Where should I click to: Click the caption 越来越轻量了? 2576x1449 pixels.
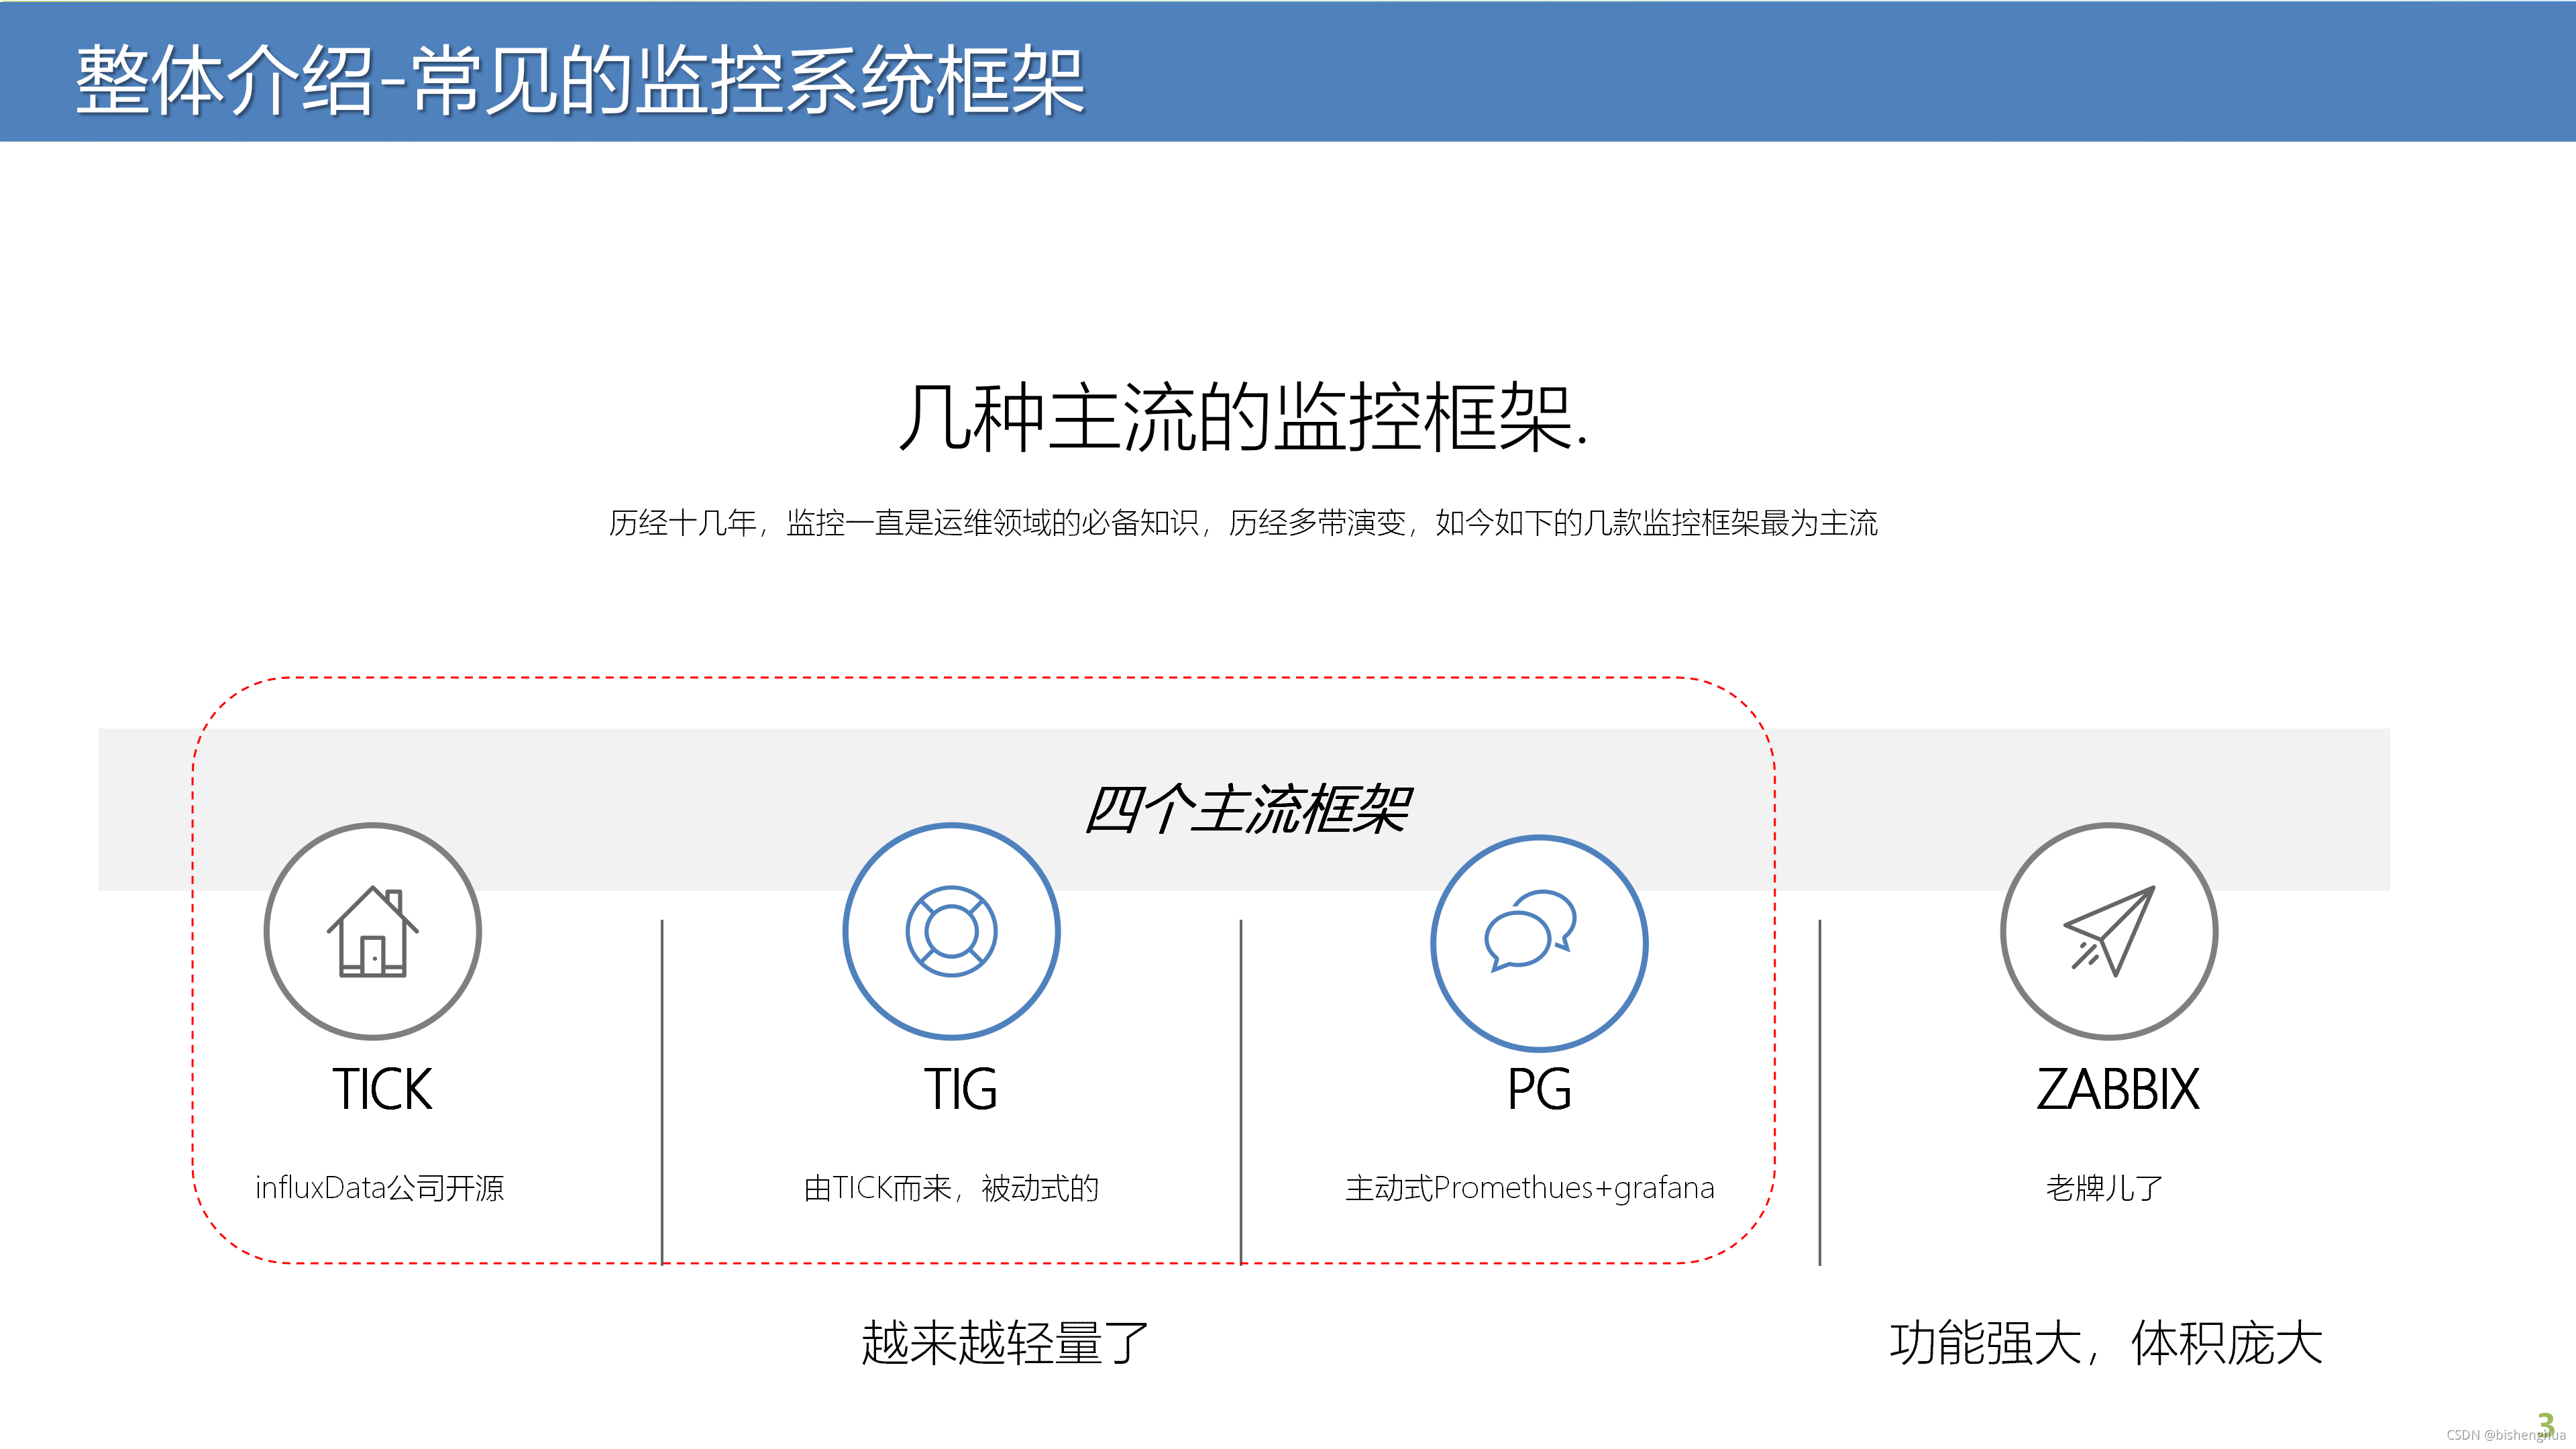pos(1005,1342)
